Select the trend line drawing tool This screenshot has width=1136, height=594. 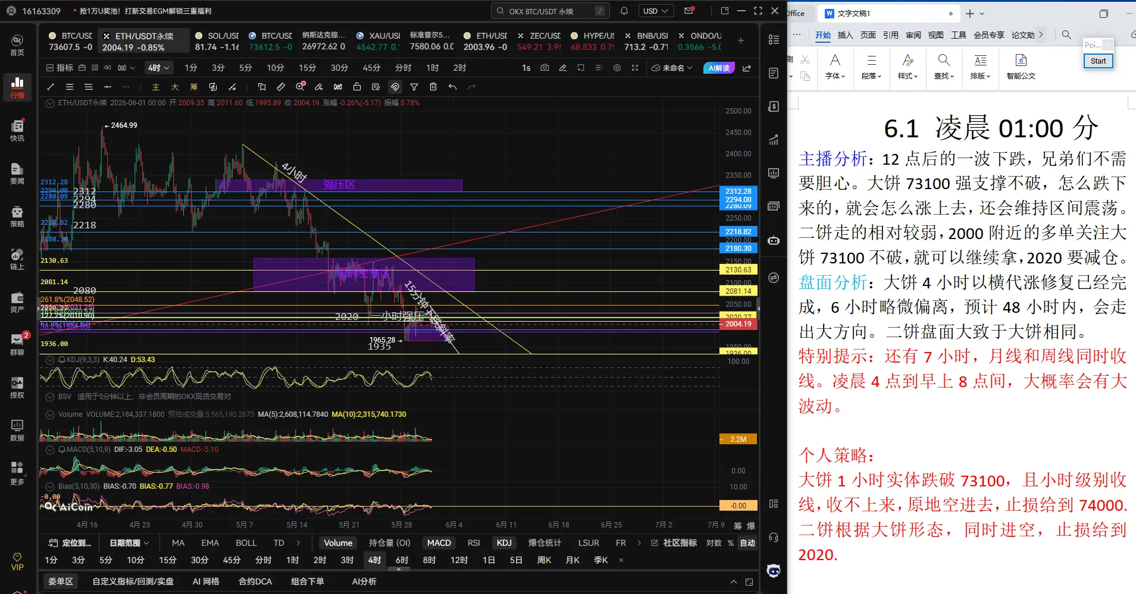tap(51, 87)
